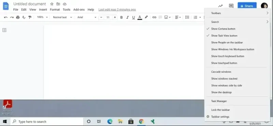
Task: Open the File menu
Action: coord(16,10)
